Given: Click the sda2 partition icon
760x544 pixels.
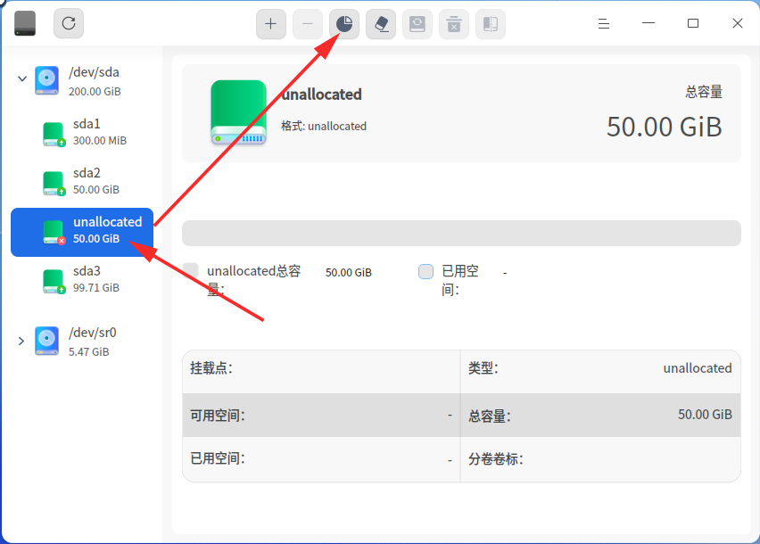Looking at the screenshot, I should 54,183.
